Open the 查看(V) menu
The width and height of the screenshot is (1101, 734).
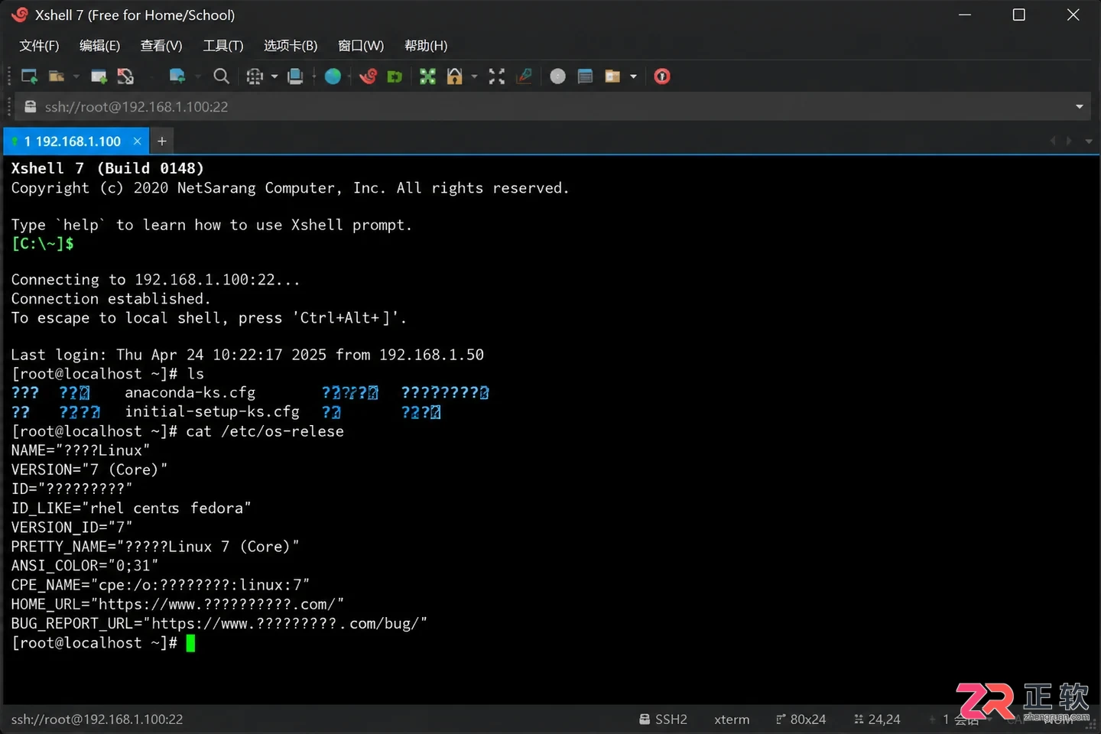click(x=161, y=46)
